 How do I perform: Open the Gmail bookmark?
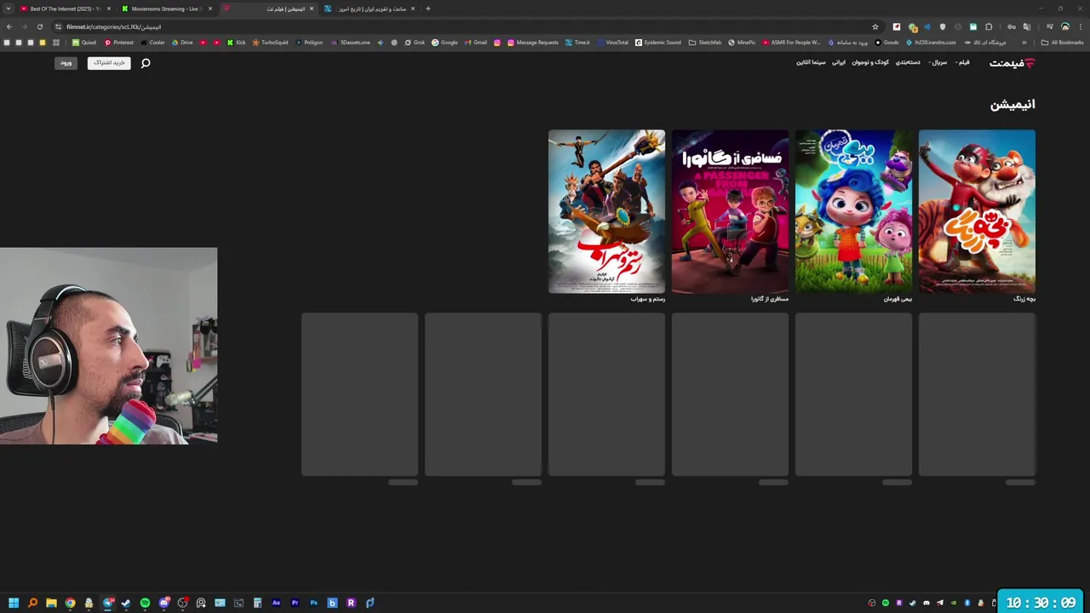click(x=476, y=43)
